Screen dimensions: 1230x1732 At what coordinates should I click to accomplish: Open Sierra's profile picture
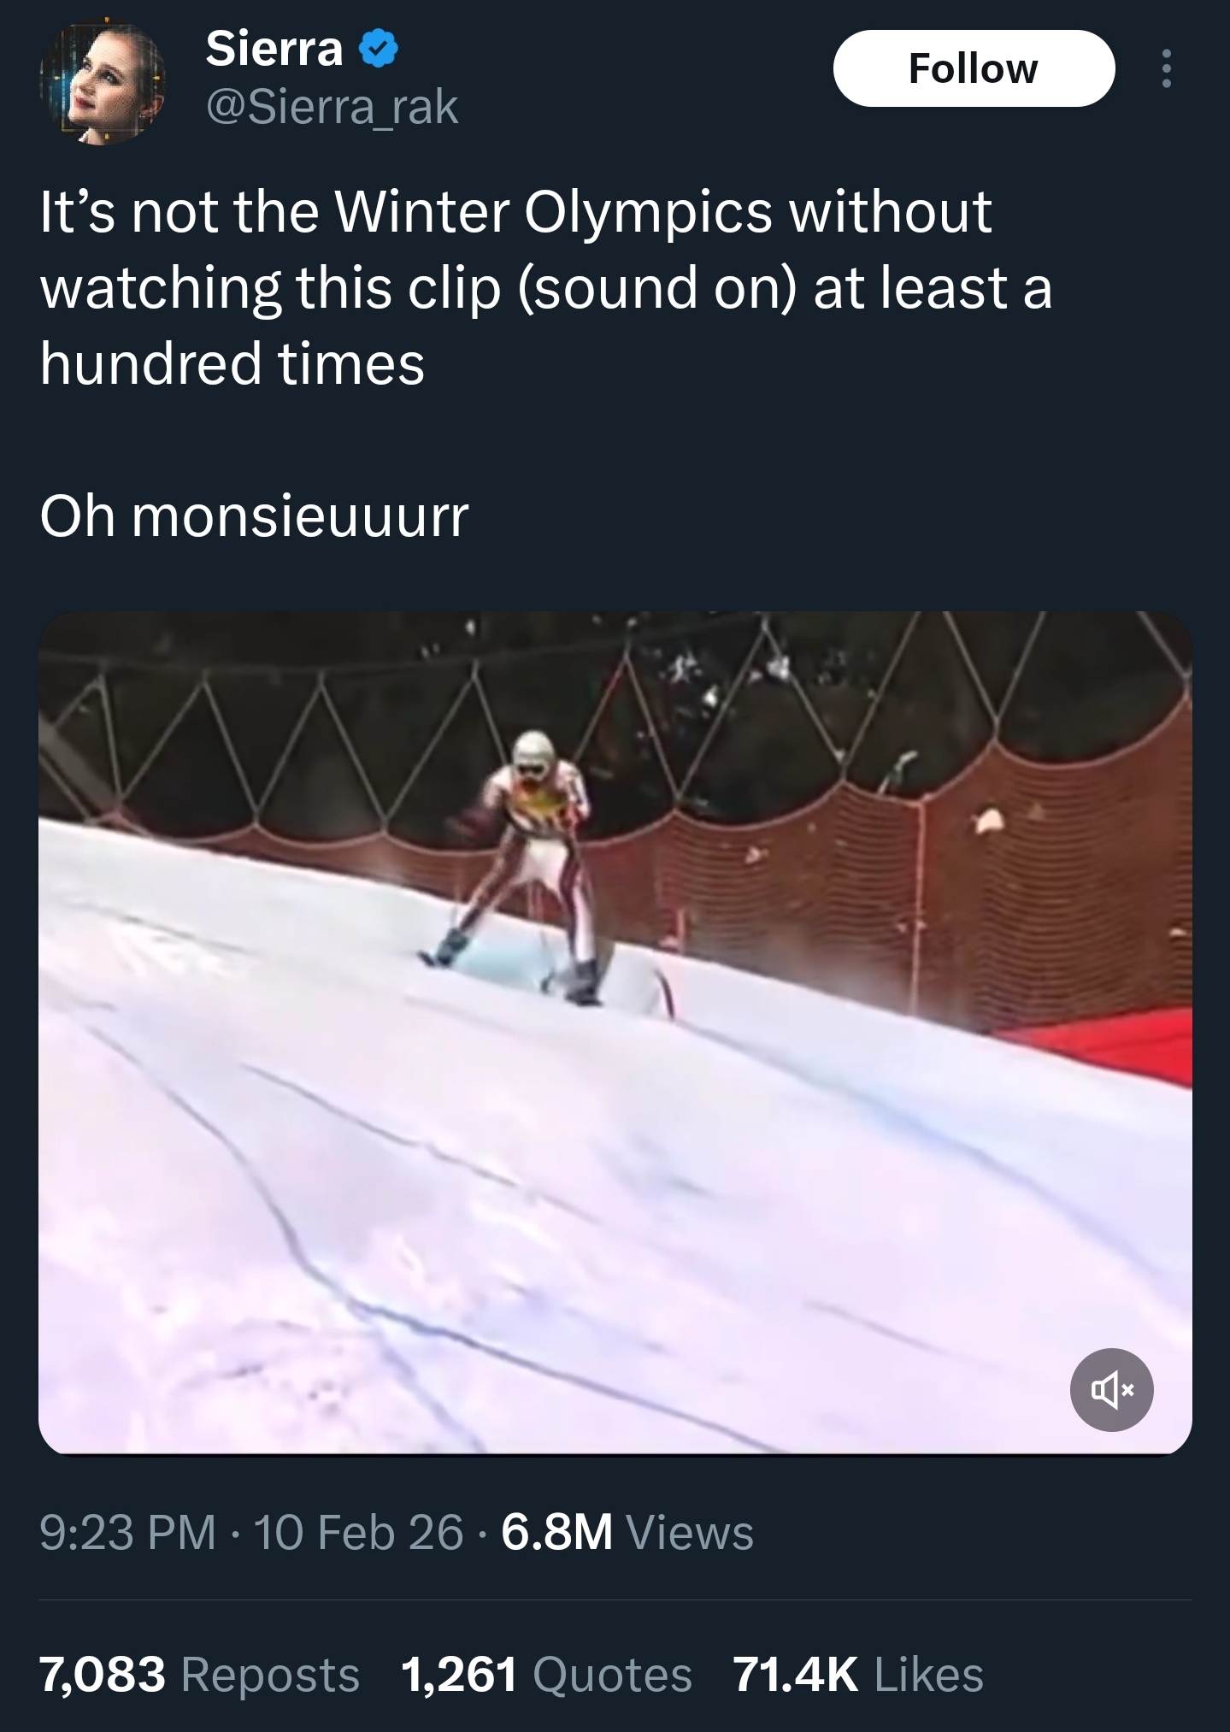(103, 83)
